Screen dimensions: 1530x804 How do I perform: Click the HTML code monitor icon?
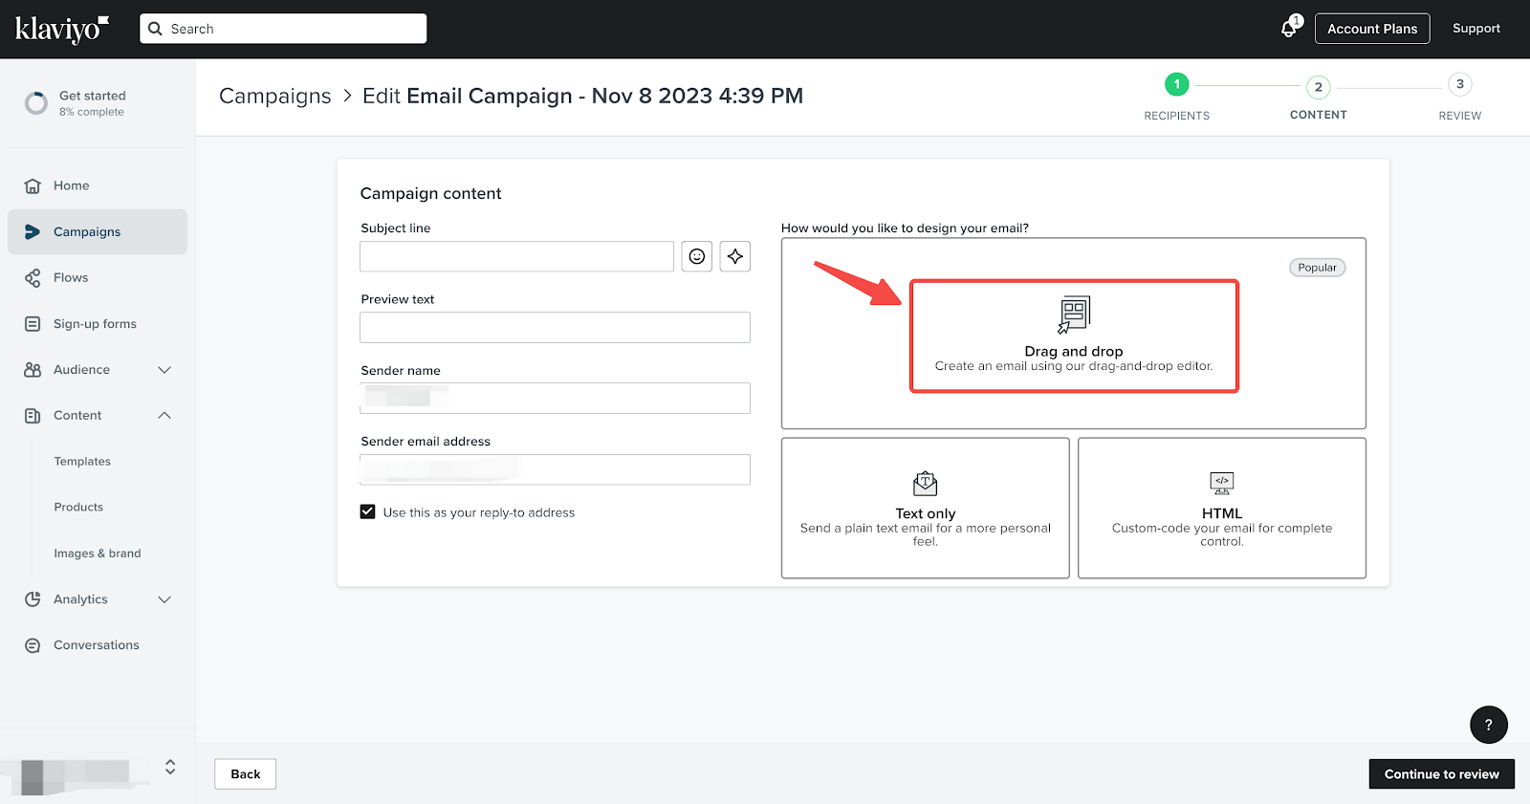pos(1222,483)
